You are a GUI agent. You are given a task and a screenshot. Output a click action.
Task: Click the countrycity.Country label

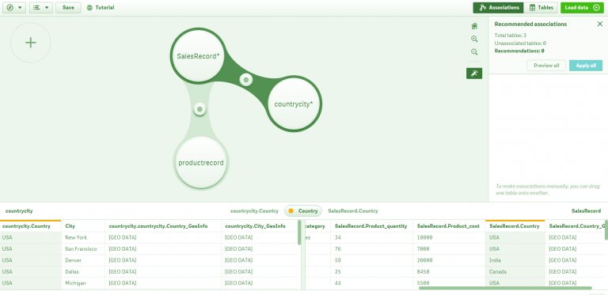(254, 211)
